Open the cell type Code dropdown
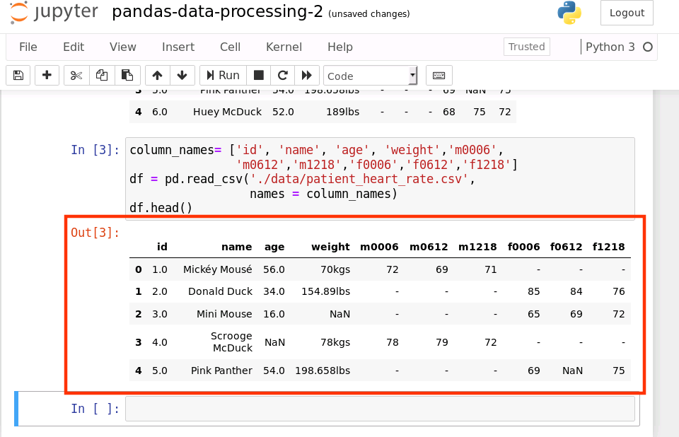This screenshot has height=437, width=679. (x=371, y=76)
